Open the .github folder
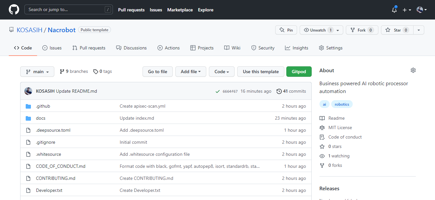Viewport: 435px width, 200px height. pos(43,106)
